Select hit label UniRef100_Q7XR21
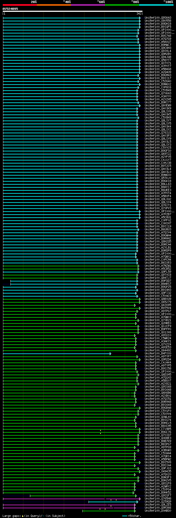The image size is (176, 518). coord(158,320)
